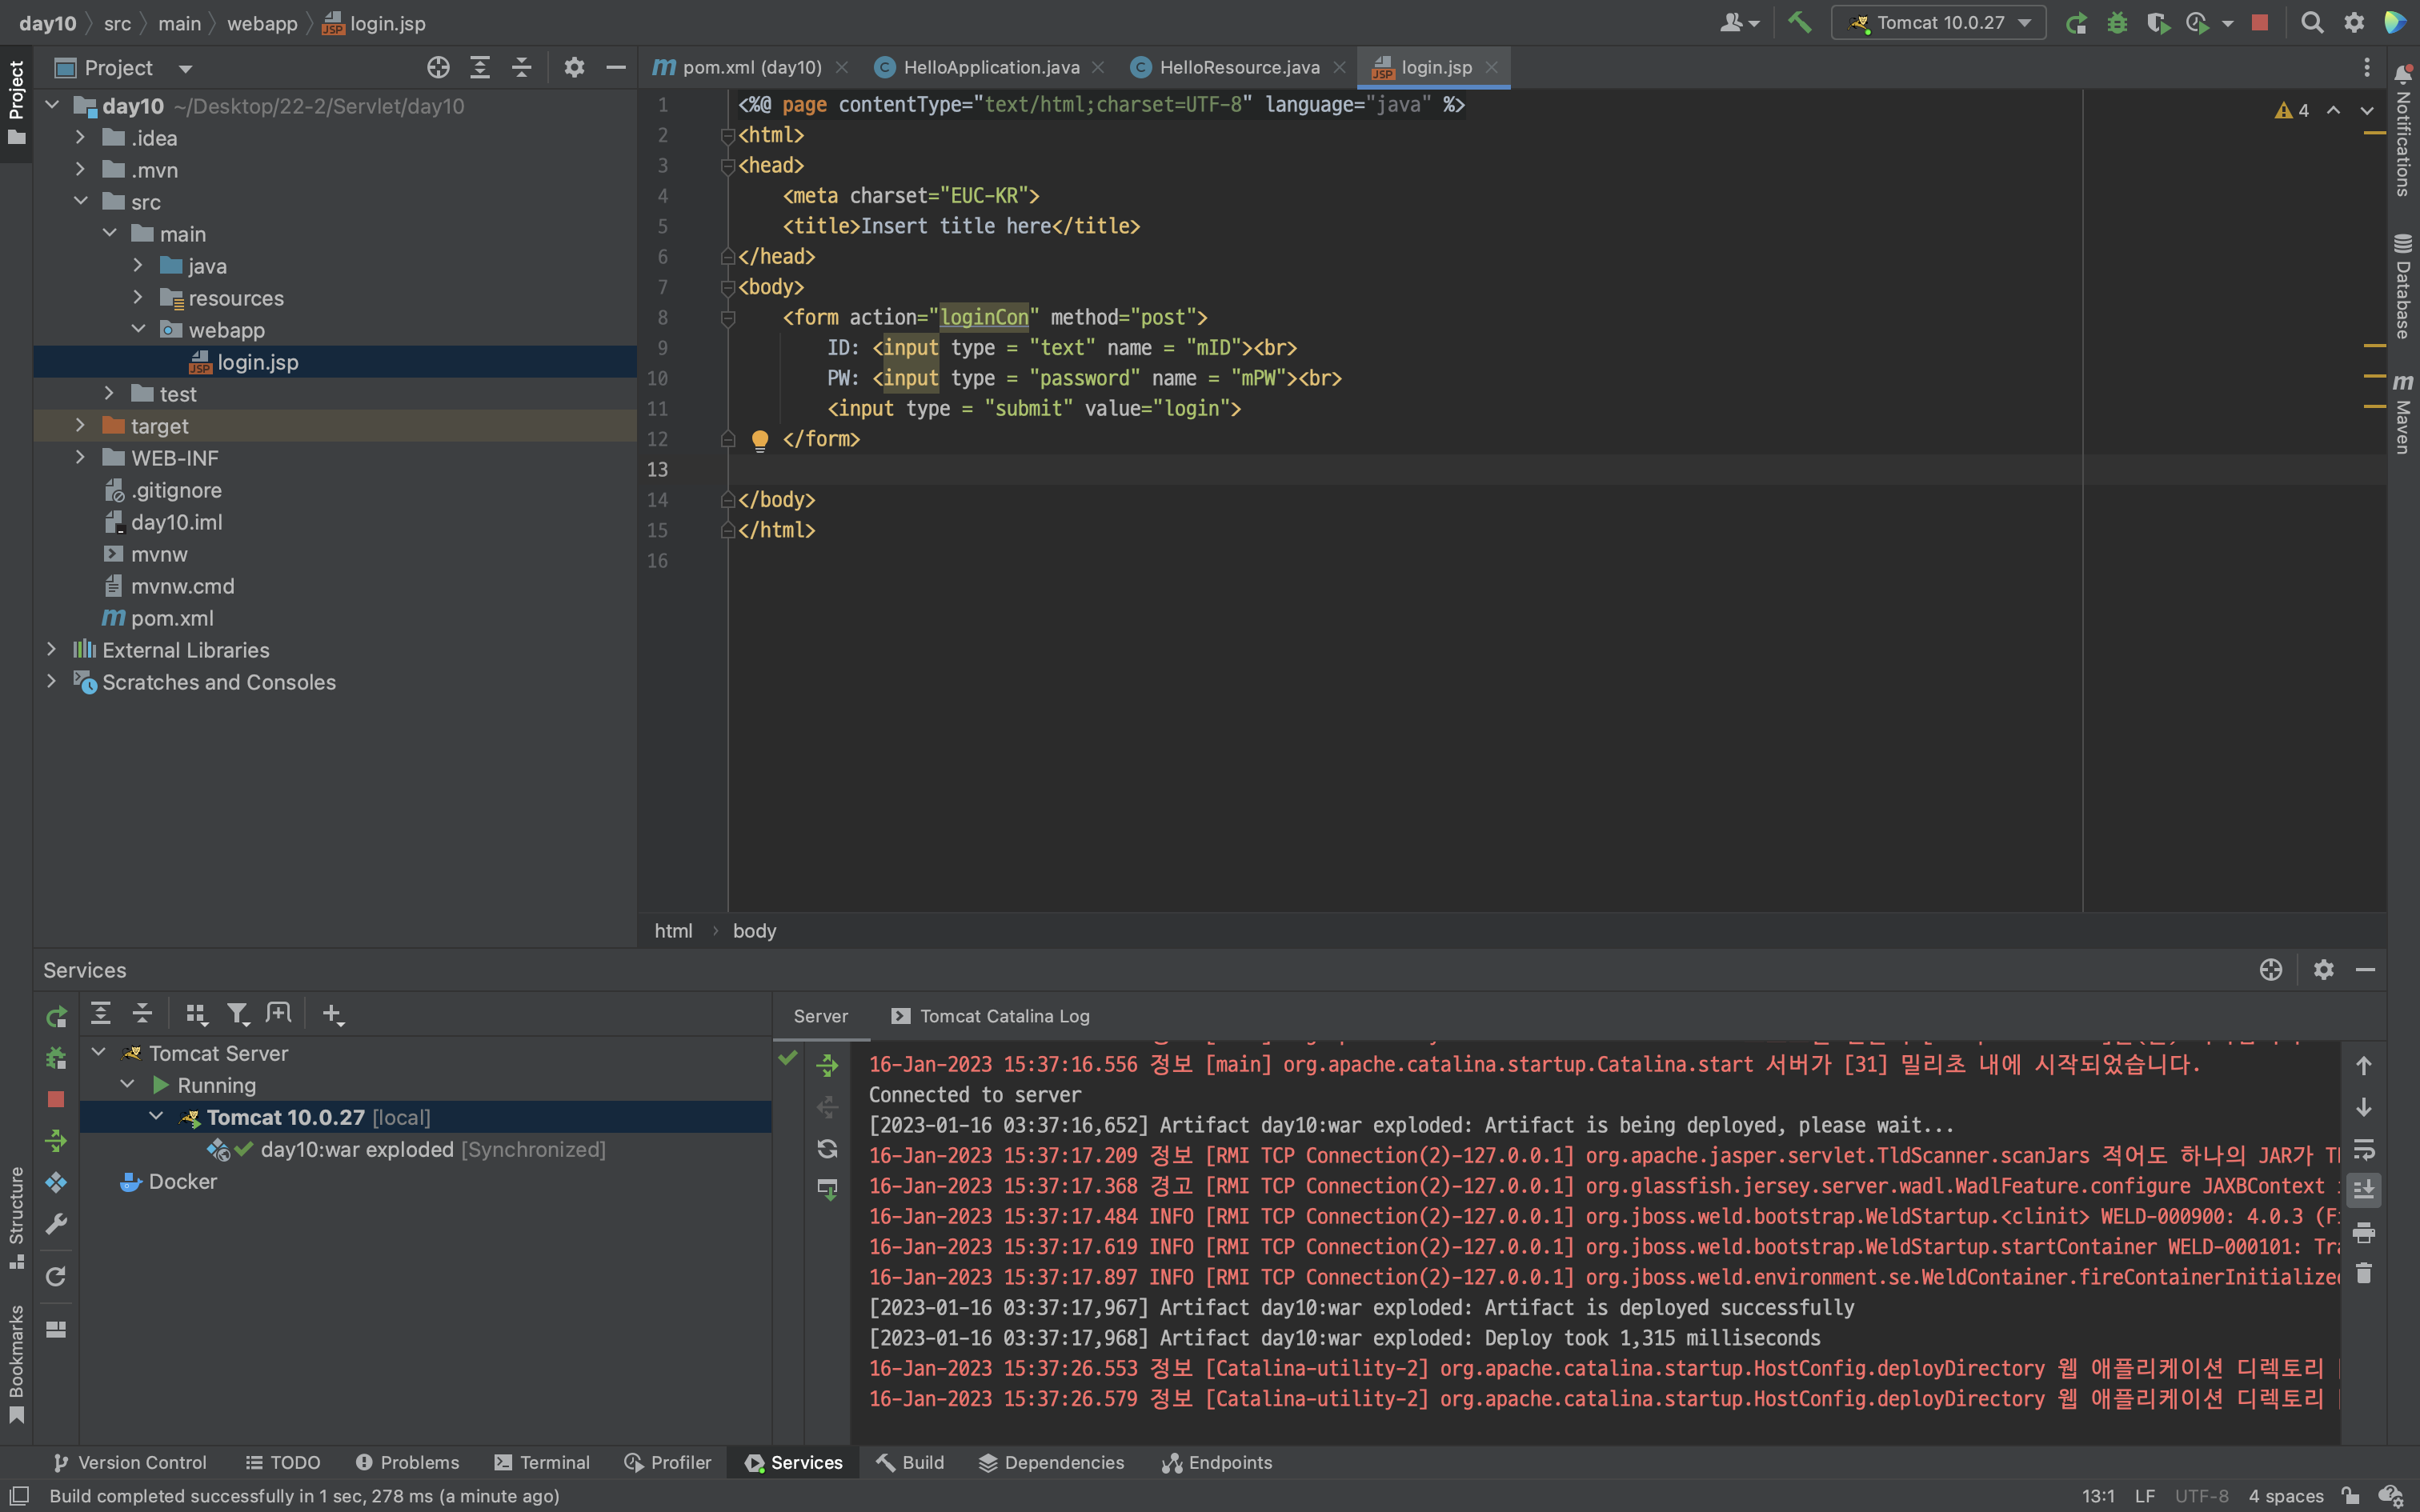2420x1512 pixels.
Task: Toggle read-only lock icon in status bar
Action: [x=2350, y=1495]
